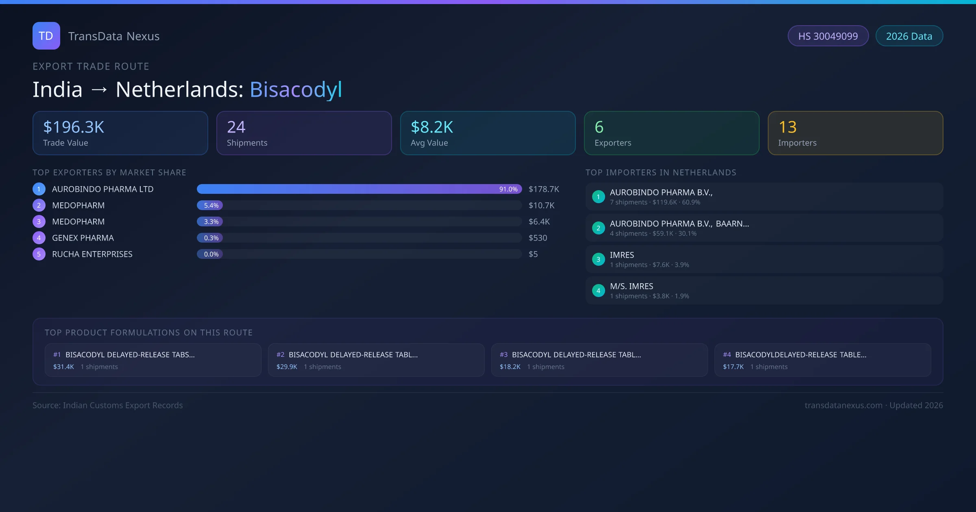
Task: Click the 5.4% Medopharm share bar
Action: pyautogui.click(x=210, y=205)
